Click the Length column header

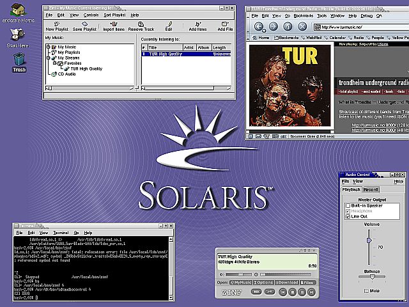(x=221, y=47)
